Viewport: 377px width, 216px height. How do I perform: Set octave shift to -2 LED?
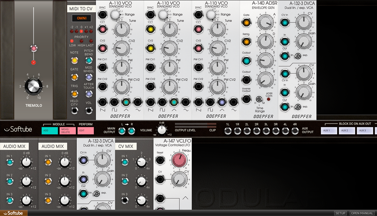click(72, 31)
